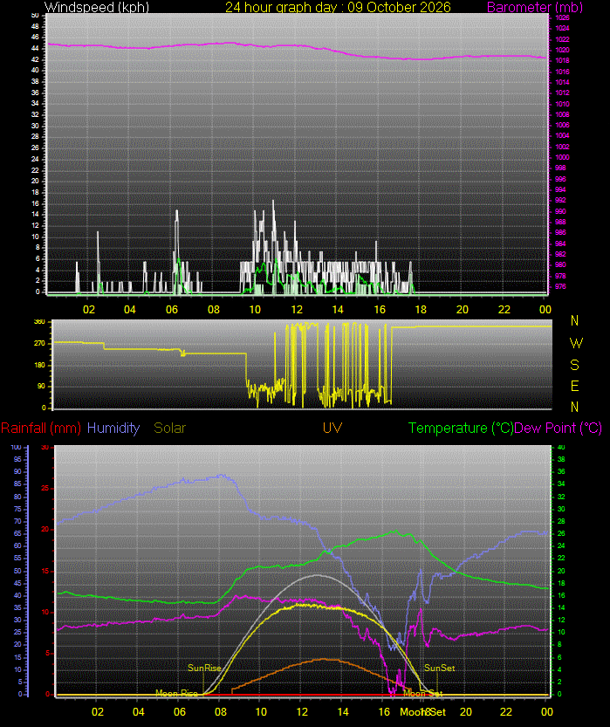Click the 'Moon Rise' marker label

[176, 693]
